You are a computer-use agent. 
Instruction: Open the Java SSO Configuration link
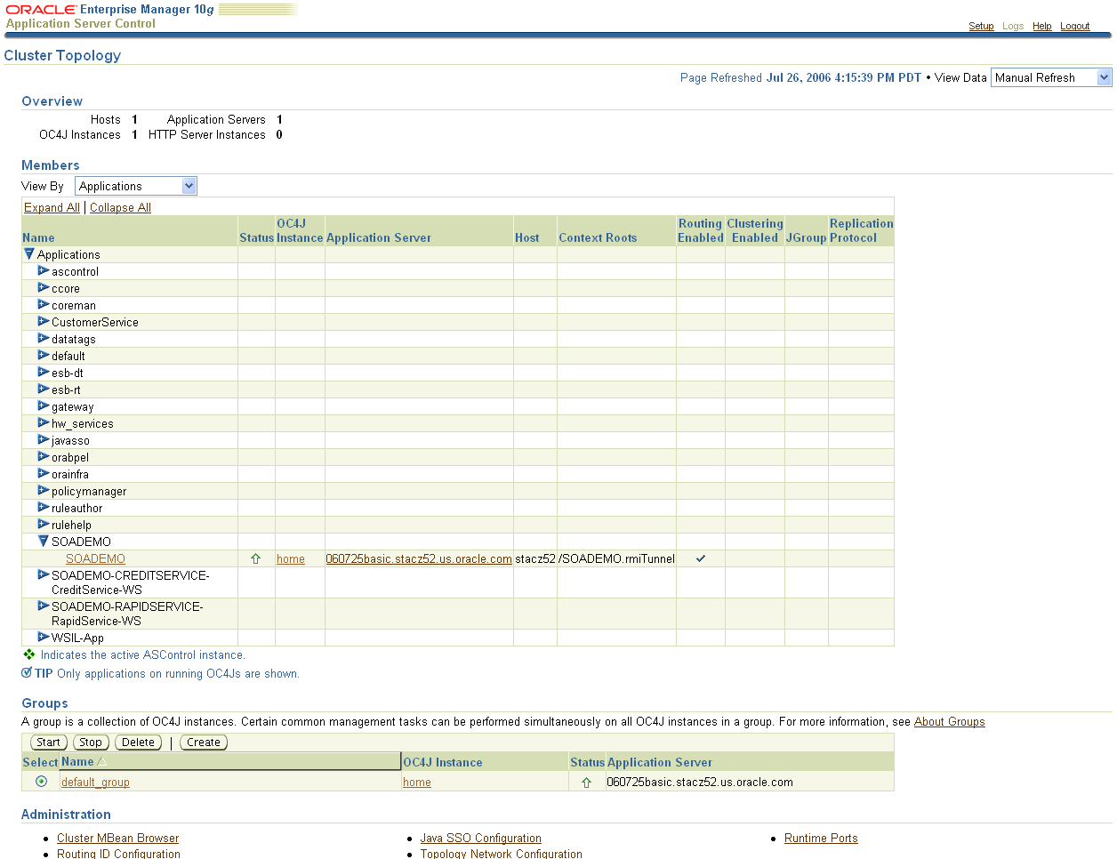(480, 838)
